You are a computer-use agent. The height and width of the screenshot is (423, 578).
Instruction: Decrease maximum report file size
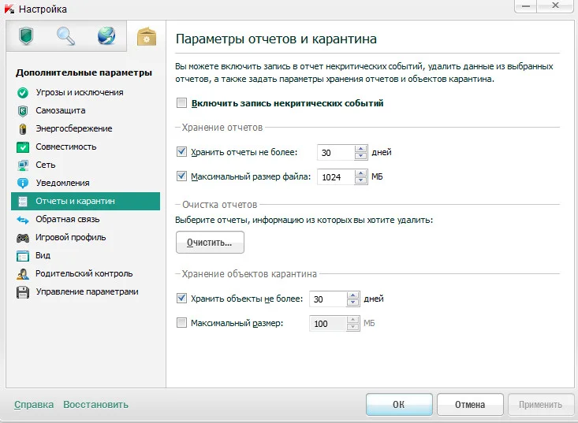(360, 180)
